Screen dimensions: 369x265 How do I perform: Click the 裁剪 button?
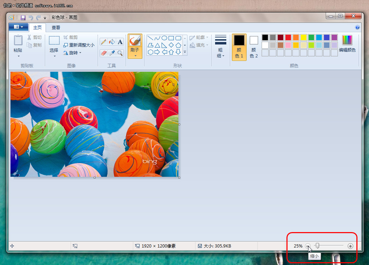point(70,37)
